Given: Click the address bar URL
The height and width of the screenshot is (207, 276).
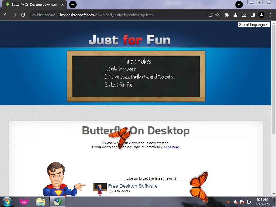Looking at the screenshot, I should (x=106, y=15).
